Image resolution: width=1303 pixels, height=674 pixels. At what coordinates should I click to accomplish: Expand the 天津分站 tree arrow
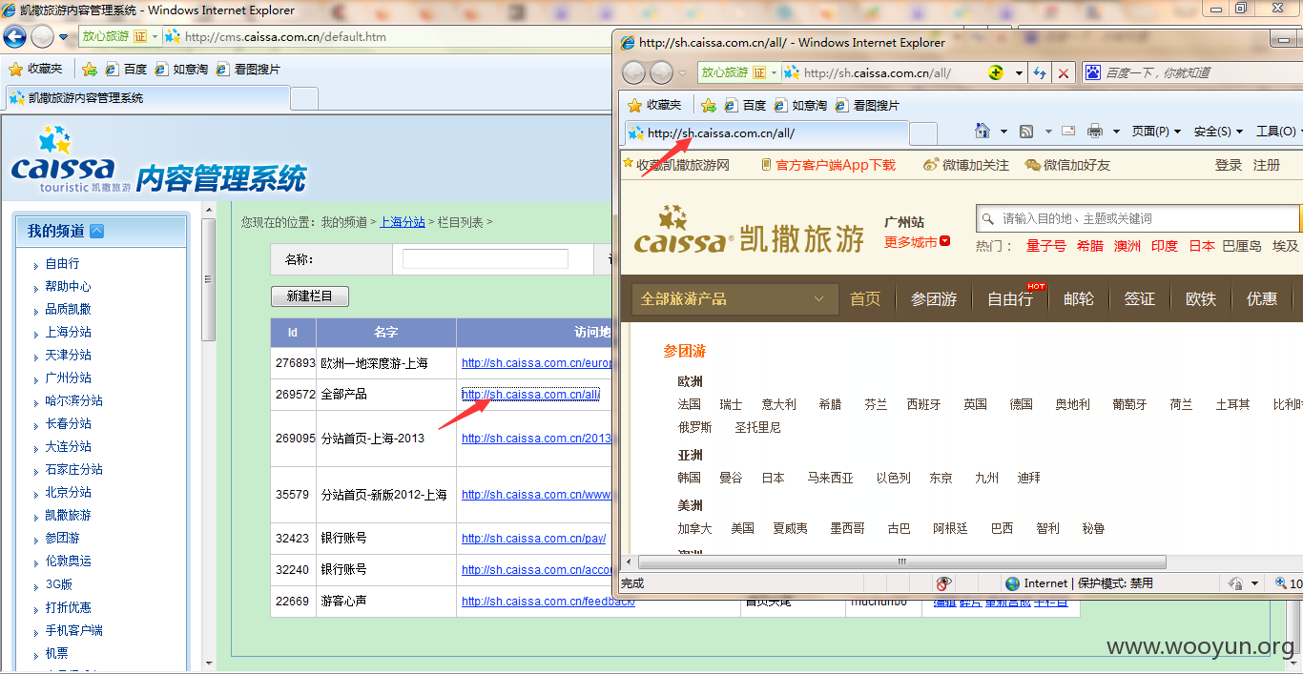tap(36, 356)
